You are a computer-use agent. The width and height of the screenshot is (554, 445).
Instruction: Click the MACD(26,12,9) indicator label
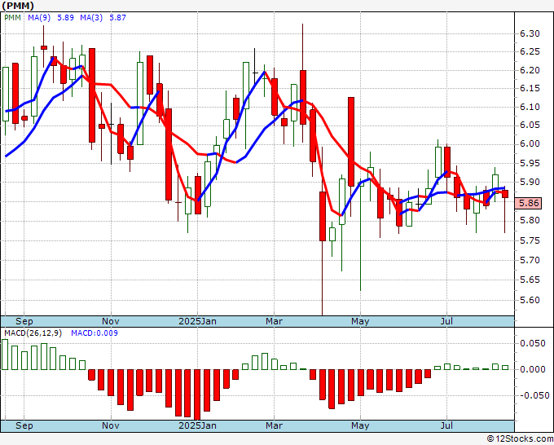coord(33,333)
